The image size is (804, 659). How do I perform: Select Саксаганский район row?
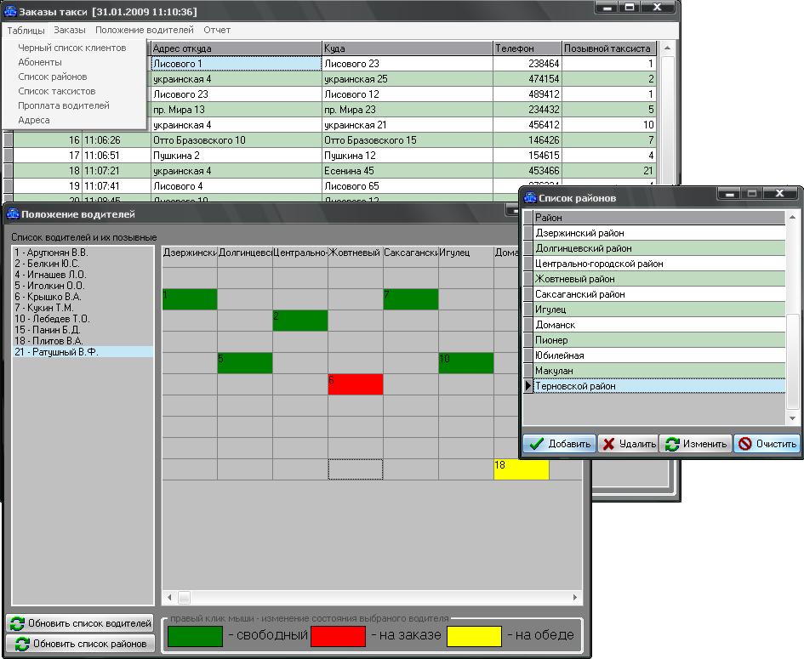pyautogui.click(x=659, y=295)
